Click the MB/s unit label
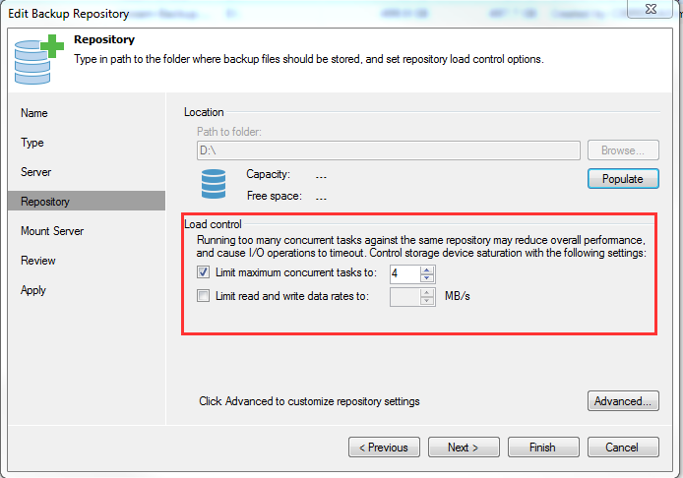The width and height of the screenshot is (683, 478). 458,296
